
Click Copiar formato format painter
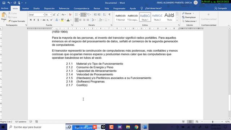pos(17,21)
